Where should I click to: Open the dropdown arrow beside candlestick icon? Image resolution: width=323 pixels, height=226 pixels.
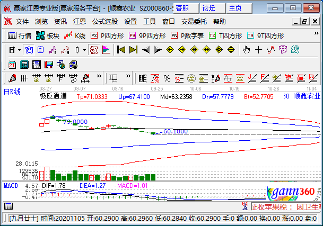point(84,50)
